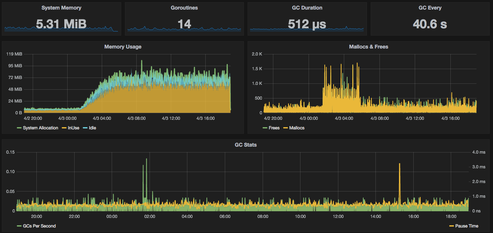Viewport: 493px width, 233px height.
Task: Click the 4/2 20:00 label under Mallocs & Frees
Action: [x=273, y=118]
